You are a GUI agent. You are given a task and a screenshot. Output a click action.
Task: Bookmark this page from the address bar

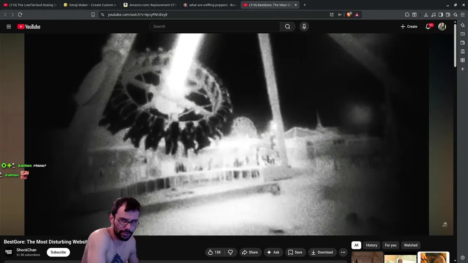pos(93,15)
